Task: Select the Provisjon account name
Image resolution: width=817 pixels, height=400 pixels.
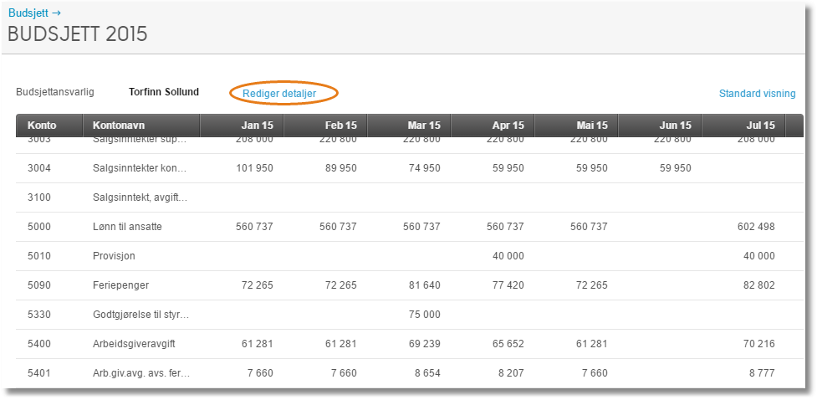Action: [114, 256]
